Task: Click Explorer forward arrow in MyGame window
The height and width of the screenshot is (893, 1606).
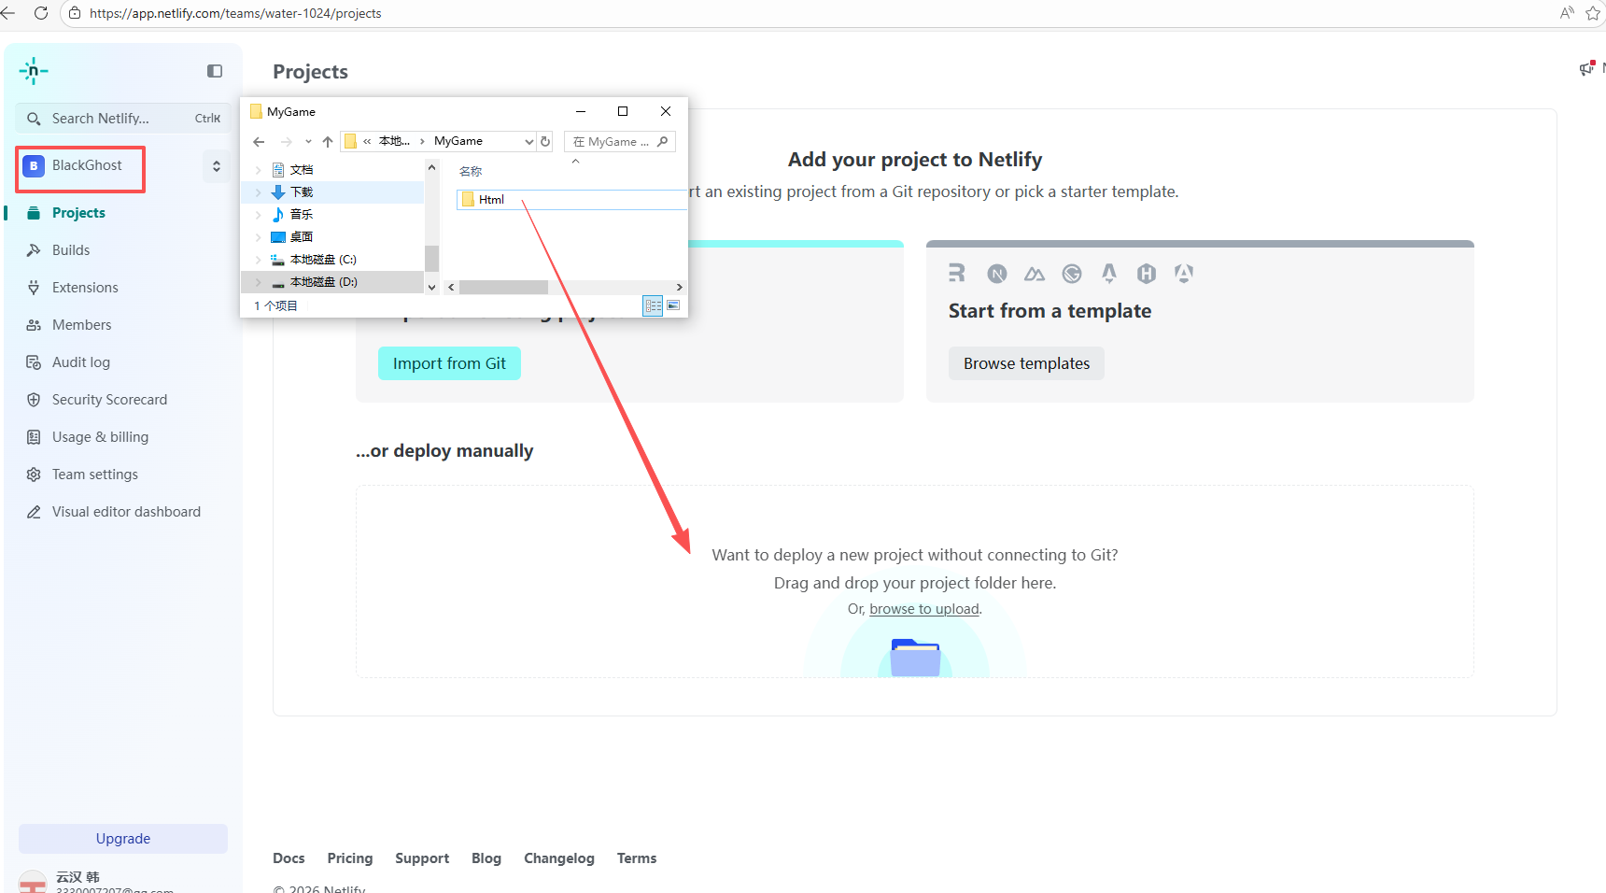Action: [287, 142]
